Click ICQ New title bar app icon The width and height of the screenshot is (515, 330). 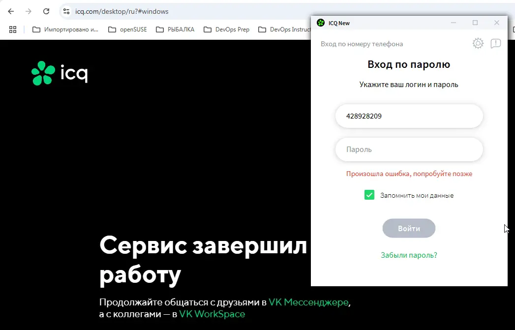tap(321, 23)
